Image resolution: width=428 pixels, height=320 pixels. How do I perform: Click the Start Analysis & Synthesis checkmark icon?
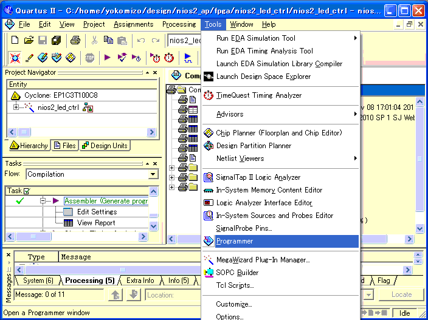[x=122, y=58]
